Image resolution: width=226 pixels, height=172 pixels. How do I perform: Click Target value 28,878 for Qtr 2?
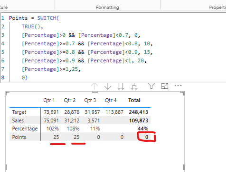[72, 112]
